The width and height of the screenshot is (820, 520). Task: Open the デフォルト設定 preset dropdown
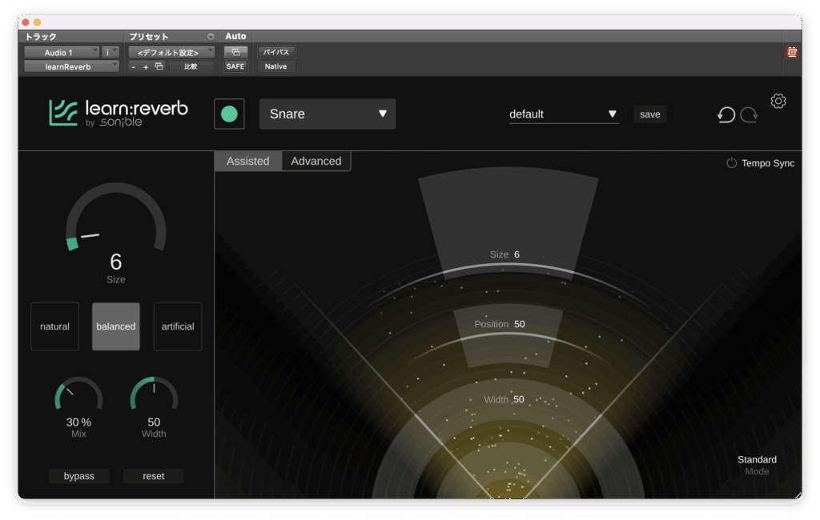coord(171,52)
